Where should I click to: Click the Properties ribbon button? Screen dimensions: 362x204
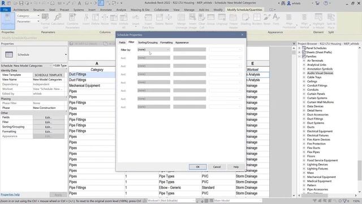[x=8, y=22]
